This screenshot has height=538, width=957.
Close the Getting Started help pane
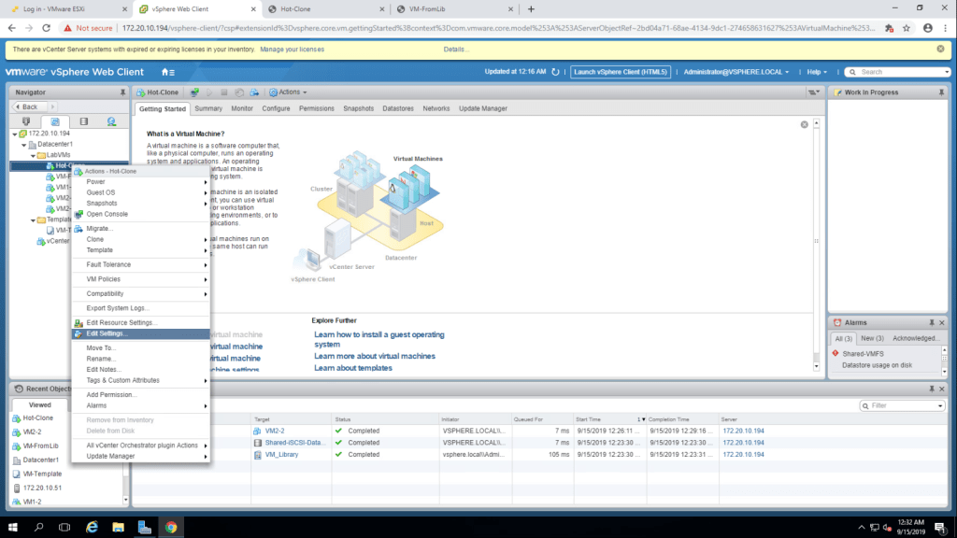click(804, 124)
